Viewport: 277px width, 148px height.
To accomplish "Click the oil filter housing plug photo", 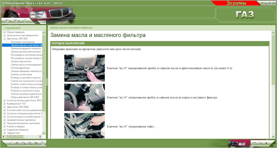I will (x=85, y=97).
